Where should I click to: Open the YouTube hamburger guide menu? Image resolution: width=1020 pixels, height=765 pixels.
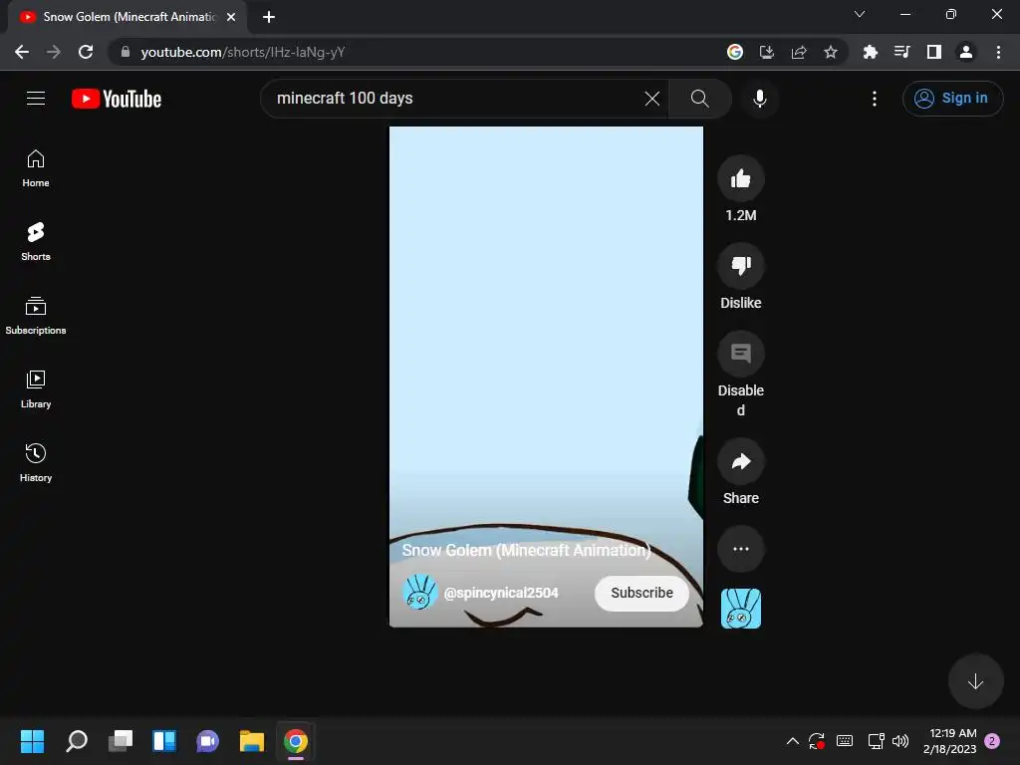click(x=36, y=99)
